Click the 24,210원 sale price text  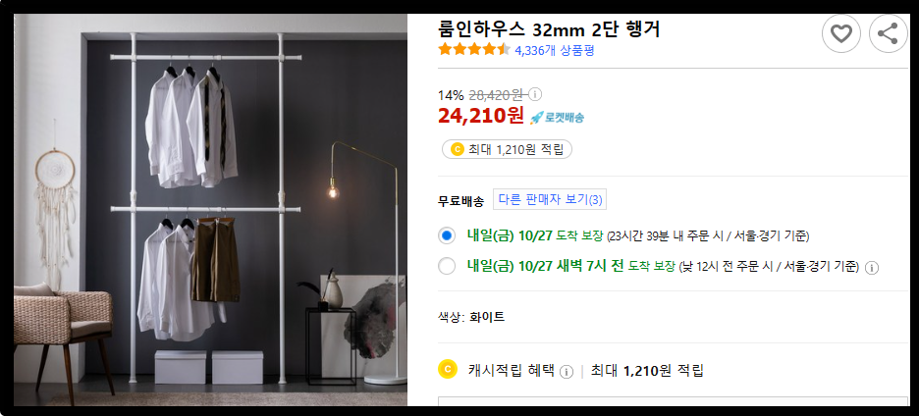point(480,116)
